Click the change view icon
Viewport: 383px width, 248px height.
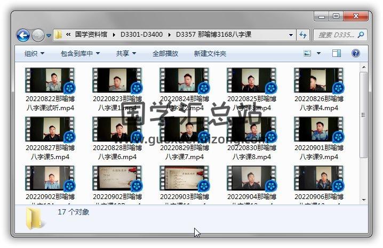[x=307, y=53]
